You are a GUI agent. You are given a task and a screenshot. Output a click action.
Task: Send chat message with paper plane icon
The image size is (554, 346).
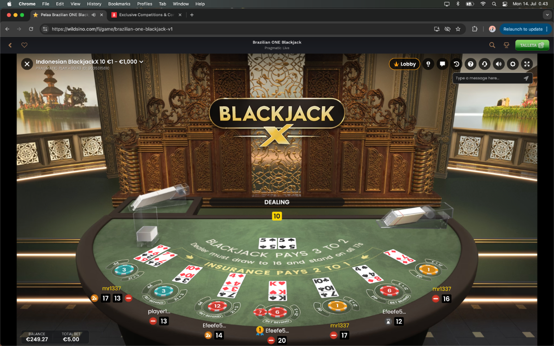(x=526, y=78)
